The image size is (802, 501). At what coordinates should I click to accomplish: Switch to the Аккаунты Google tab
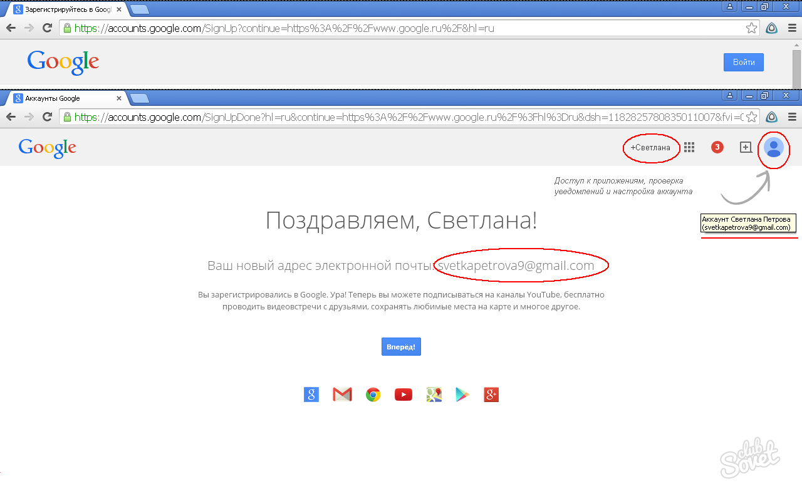click(66, 98)
